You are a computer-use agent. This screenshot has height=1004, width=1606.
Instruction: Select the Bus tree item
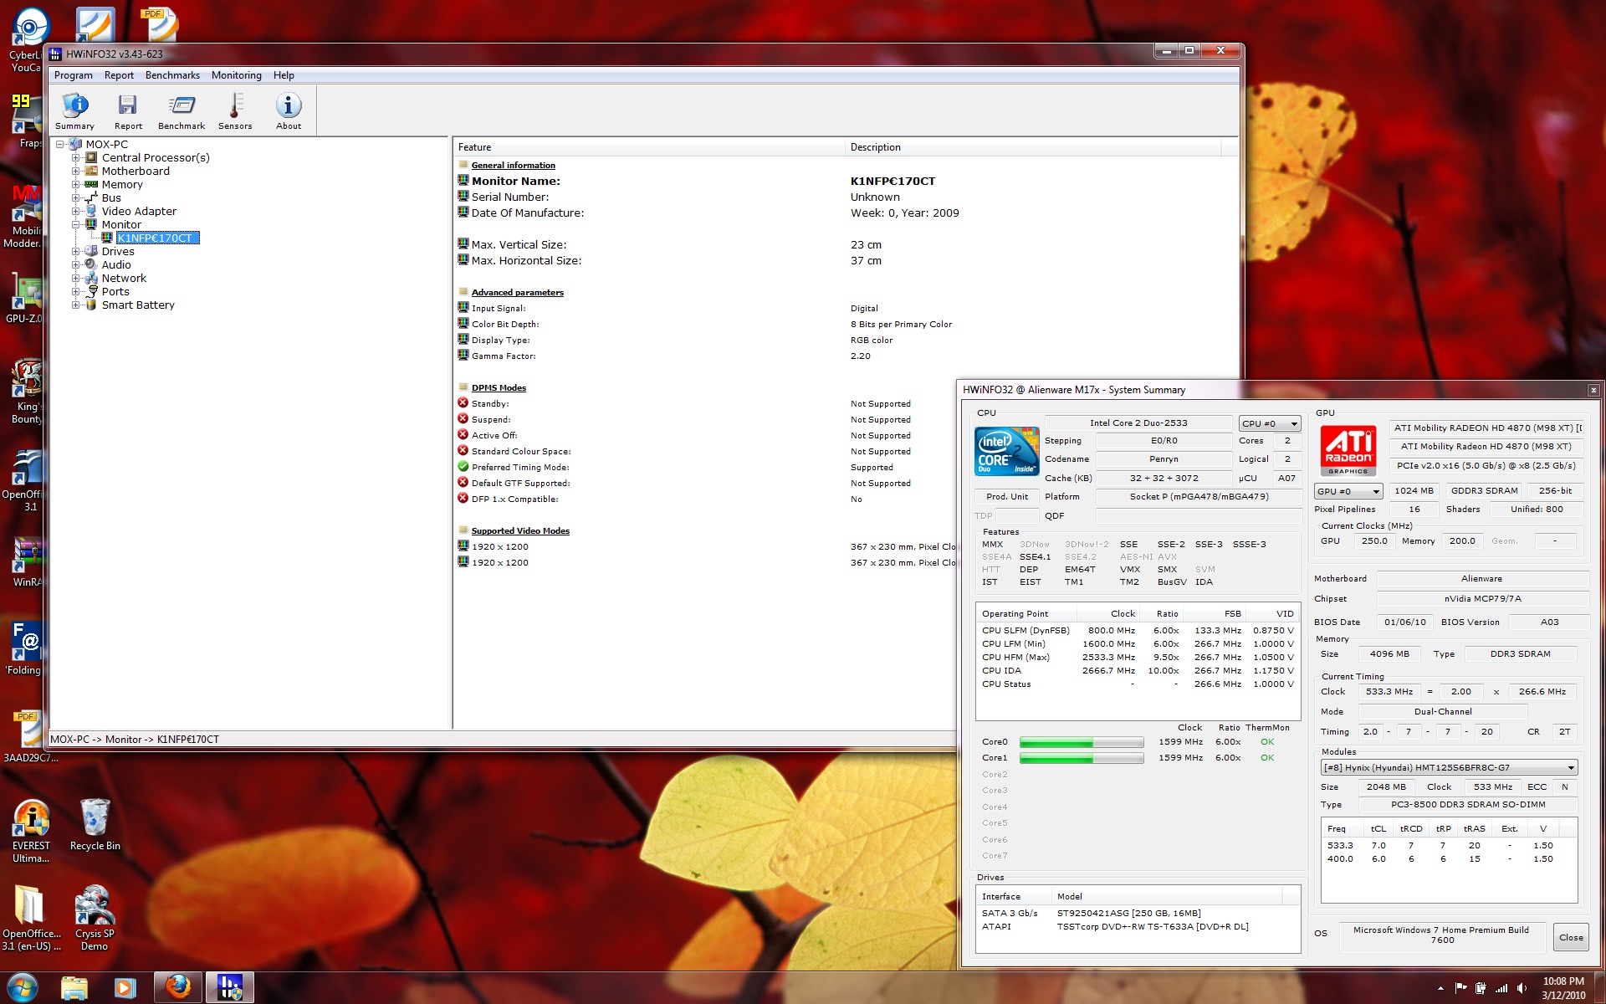[111, 197]
